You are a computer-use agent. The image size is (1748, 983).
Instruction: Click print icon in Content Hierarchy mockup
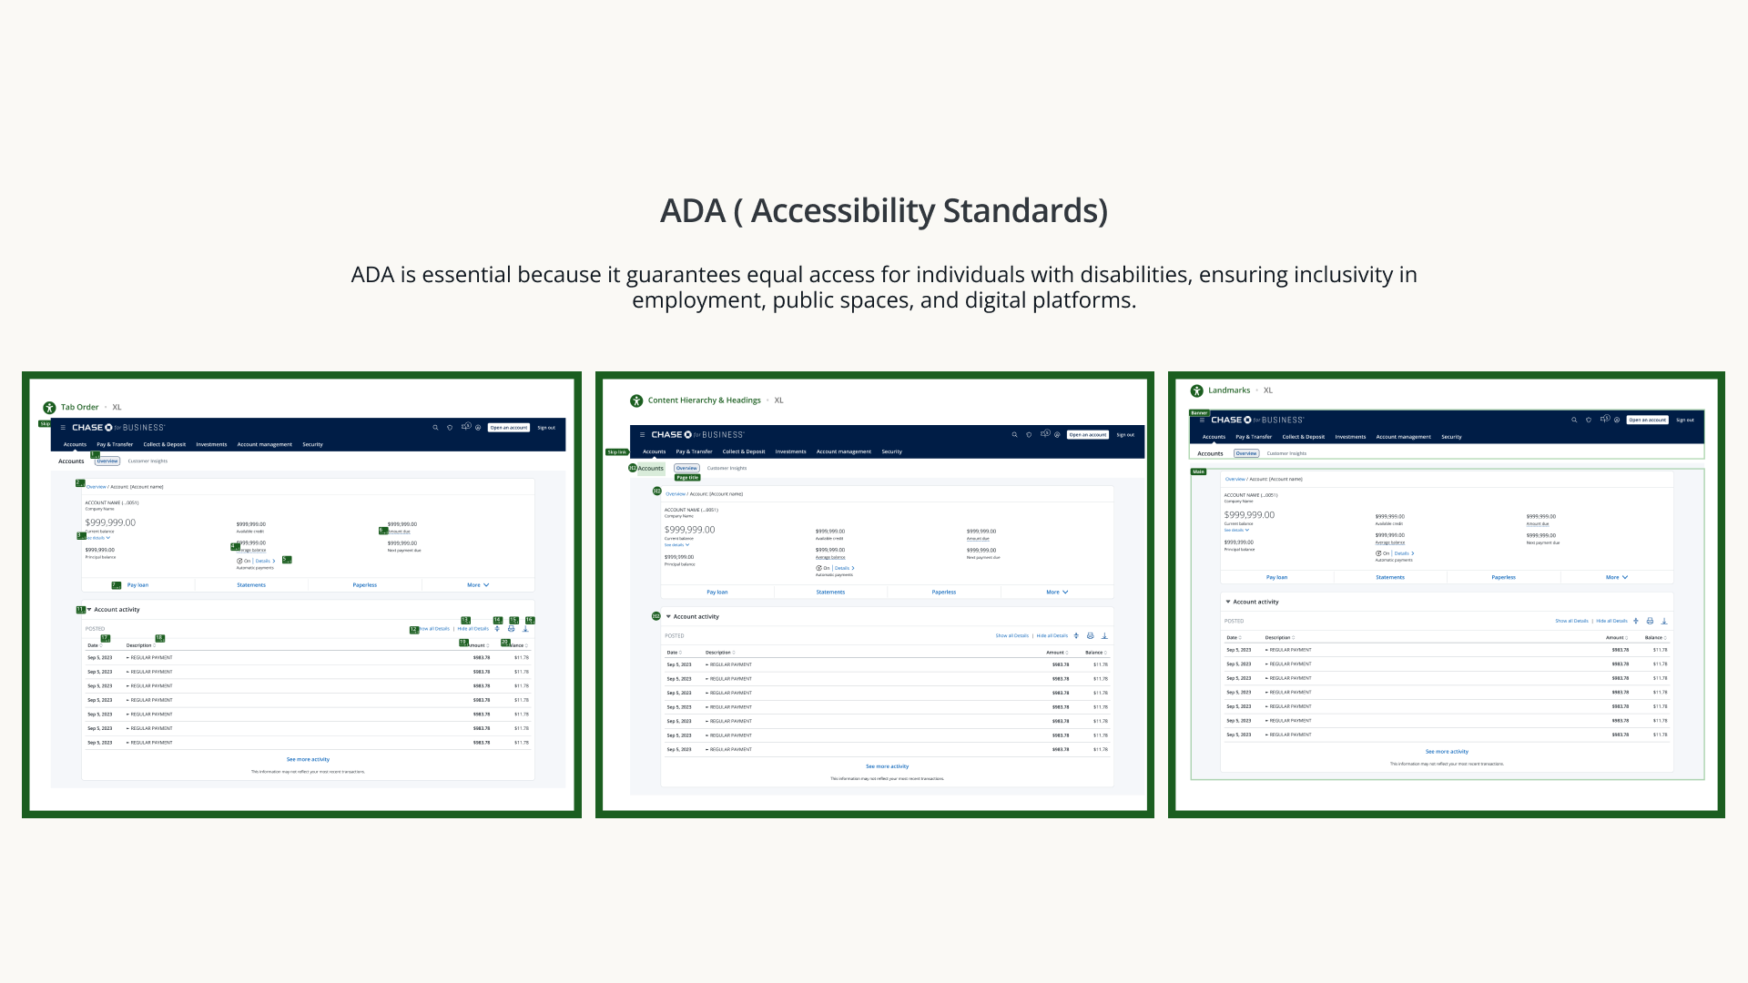[x=1090, y=635]
